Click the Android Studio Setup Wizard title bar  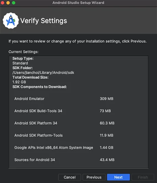tap(78, 3)
